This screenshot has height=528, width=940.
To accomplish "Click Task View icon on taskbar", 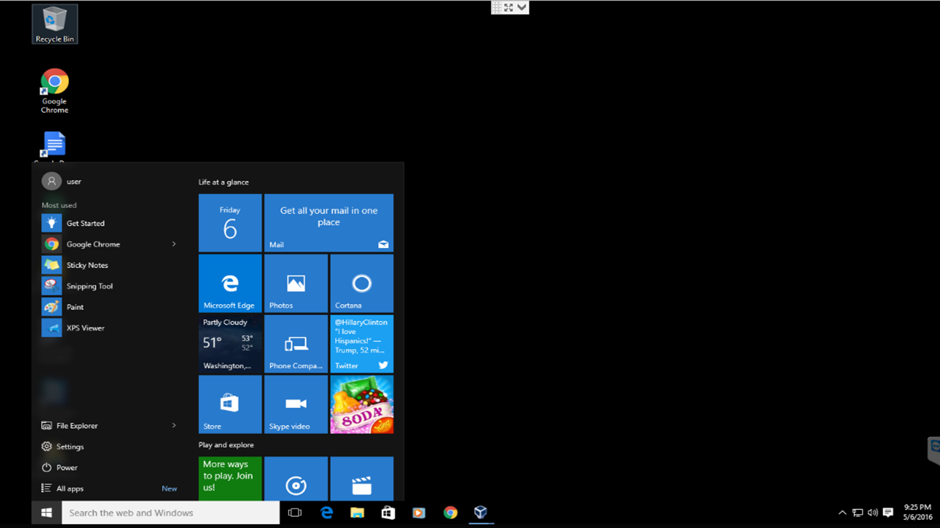I will pyautogui.click(x=295, y=512).
